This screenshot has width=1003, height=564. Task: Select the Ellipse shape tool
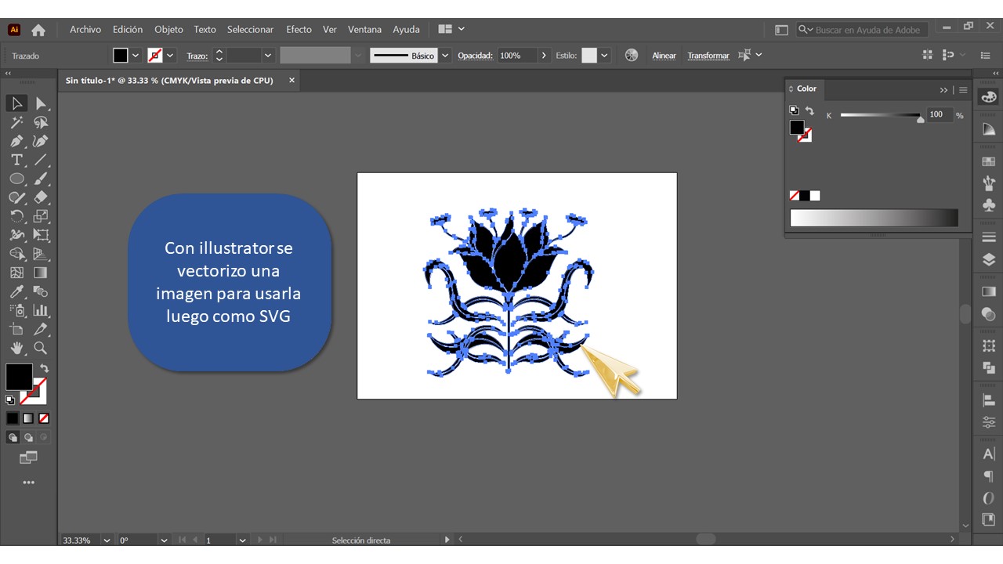coord(16,179)
